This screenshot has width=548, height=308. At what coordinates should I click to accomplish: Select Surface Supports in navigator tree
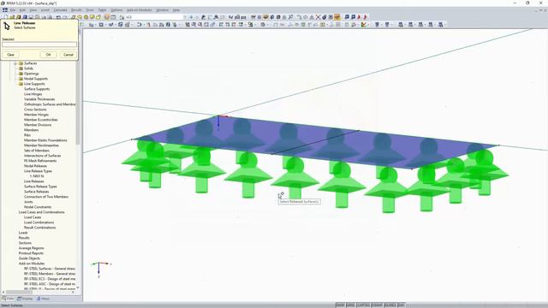click(37, 89)
